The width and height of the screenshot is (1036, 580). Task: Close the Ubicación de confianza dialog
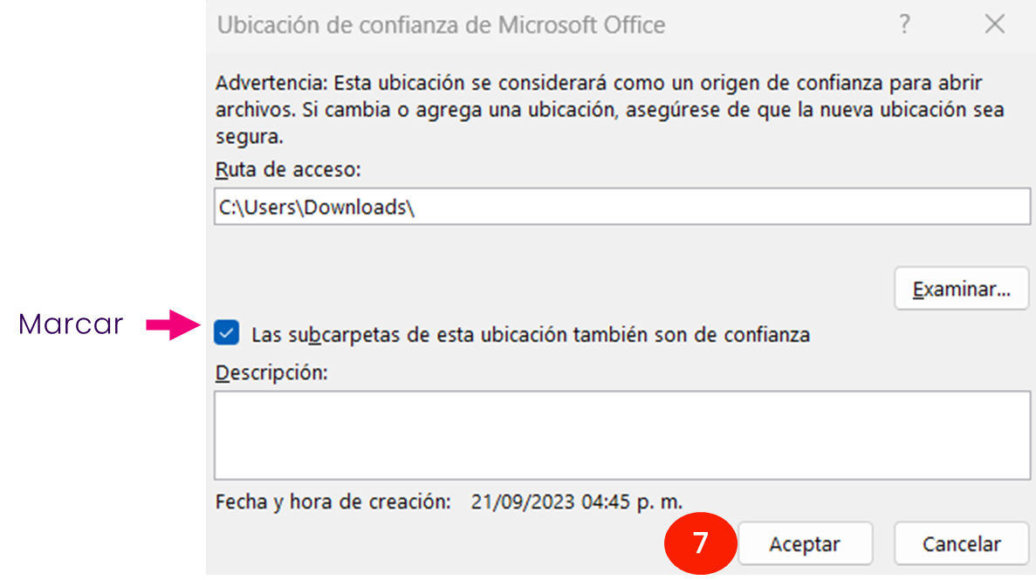pos(994,24)
